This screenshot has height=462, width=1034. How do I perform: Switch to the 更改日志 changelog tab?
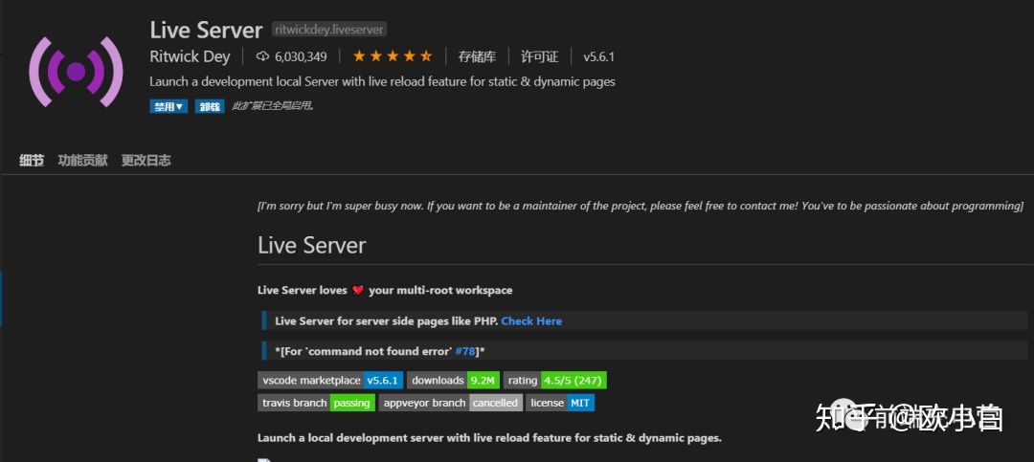pos(146,160)
